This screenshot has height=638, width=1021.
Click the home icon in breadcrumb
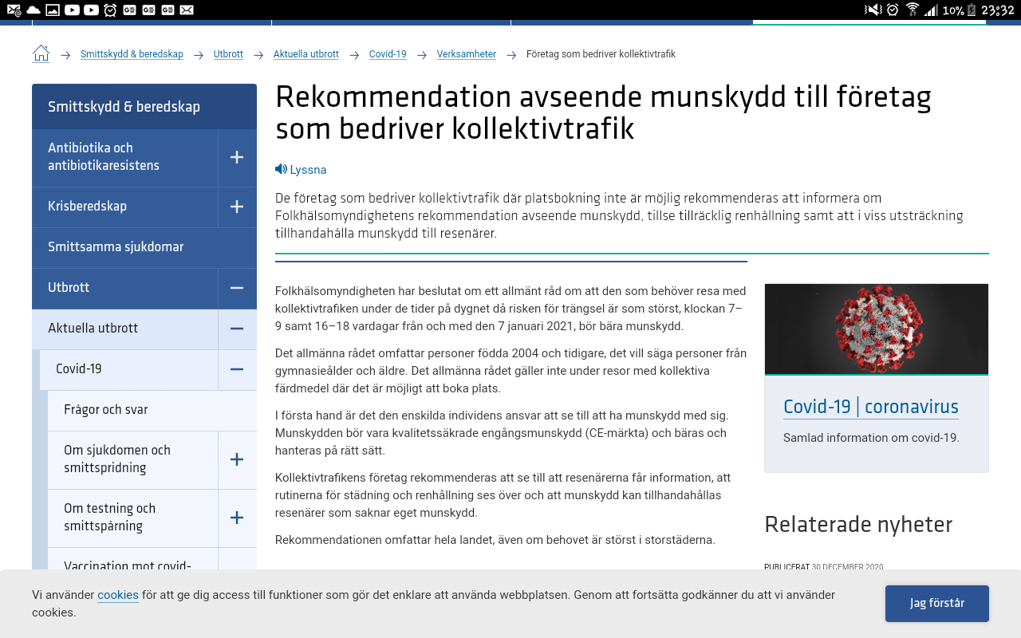click(x=41, y=54)
